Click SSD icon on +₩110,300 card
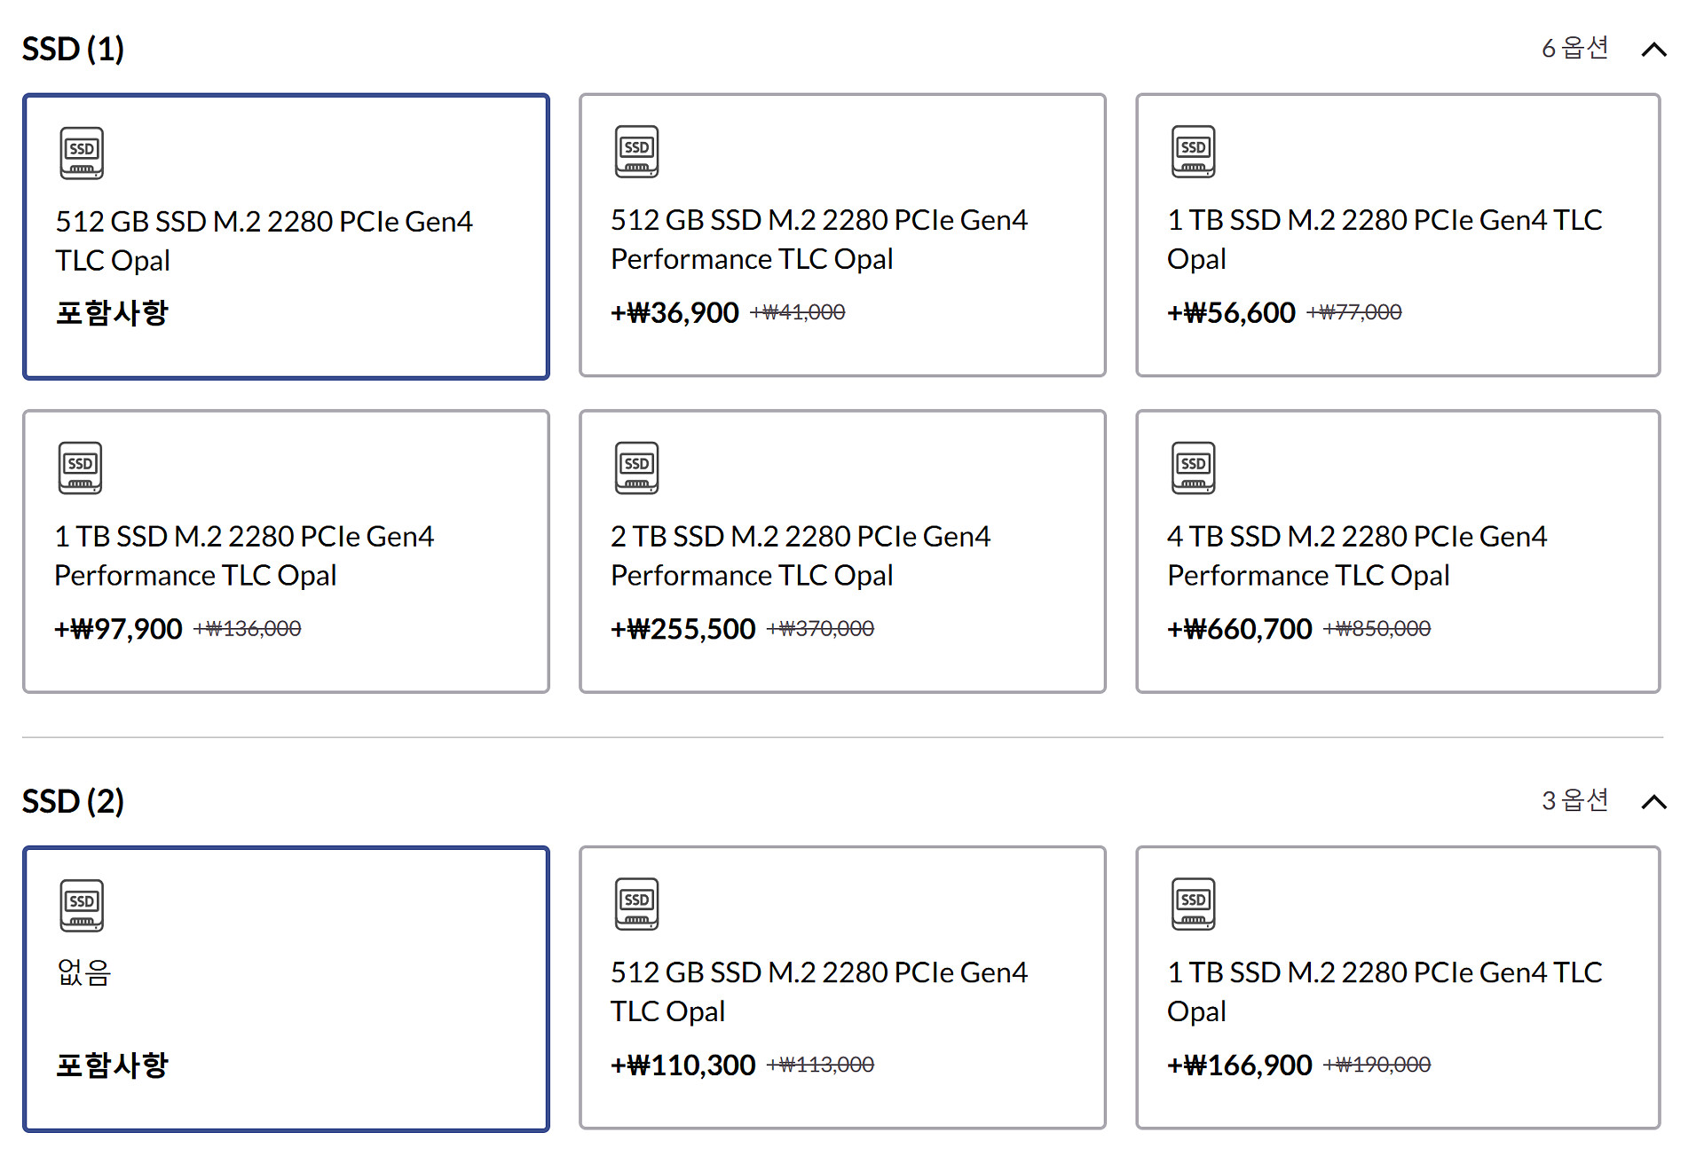Viewport: 1704px width, 1164px height. pos(636,904)
